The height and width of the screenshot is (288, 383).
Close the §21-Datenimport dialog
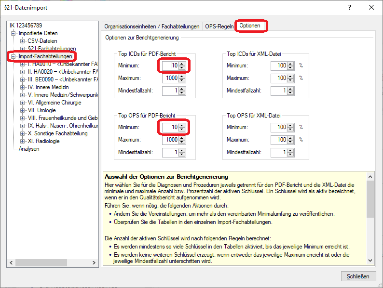click(x=371, y=7)
